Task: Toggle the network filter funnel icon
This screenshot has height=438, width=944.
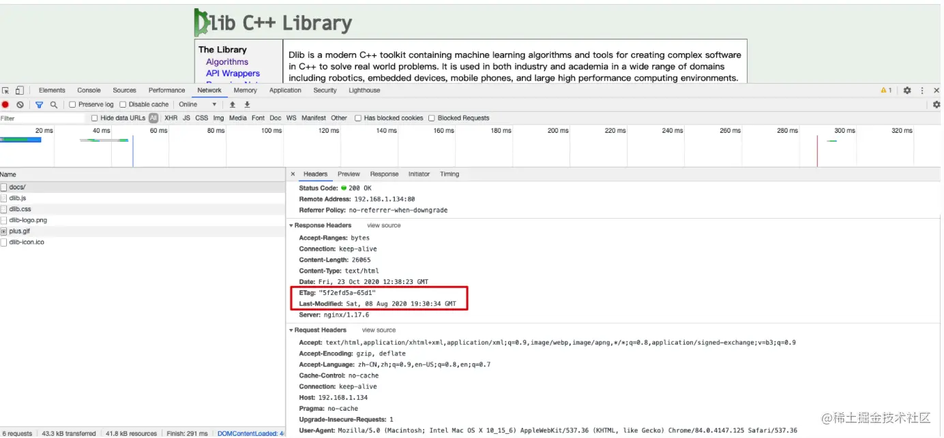Action: [39, 105]
